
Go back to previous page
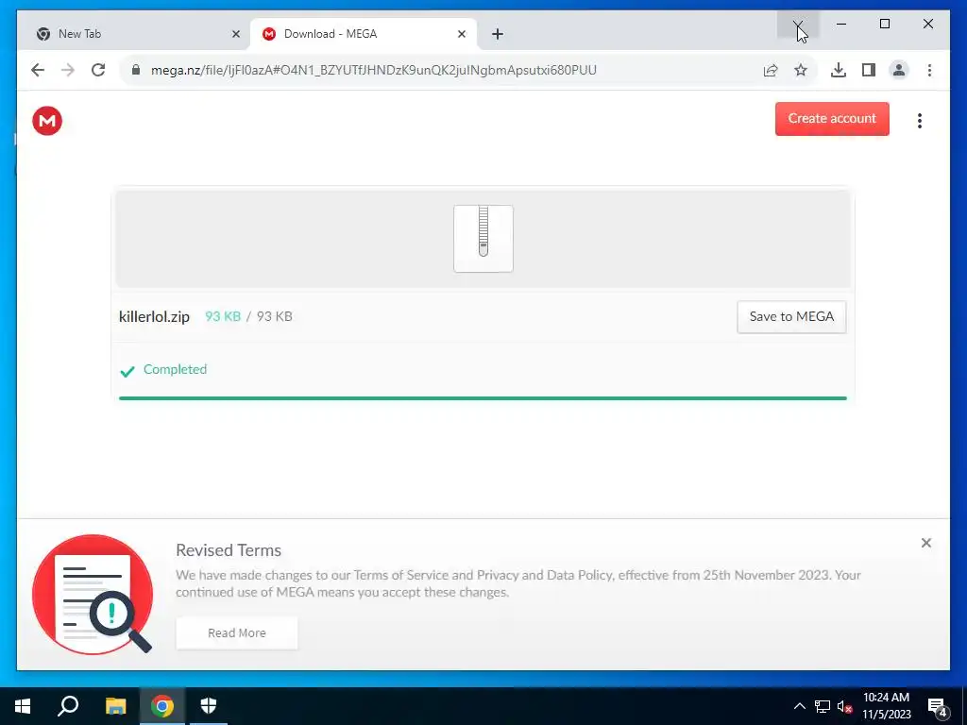38,70
